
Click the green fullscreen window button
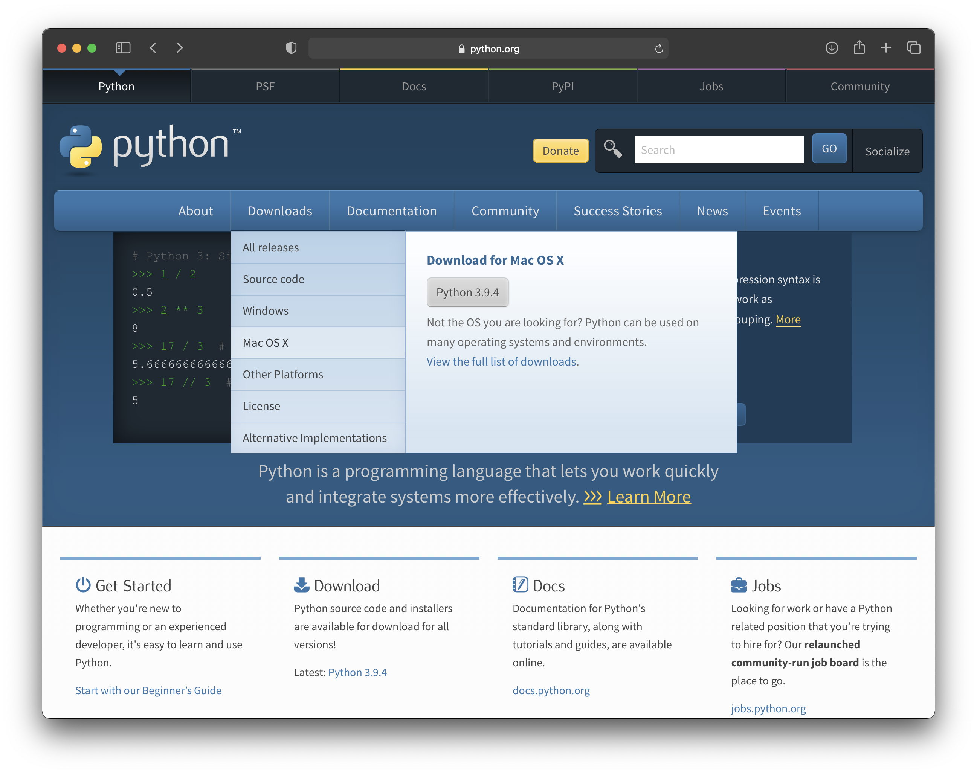92,48
